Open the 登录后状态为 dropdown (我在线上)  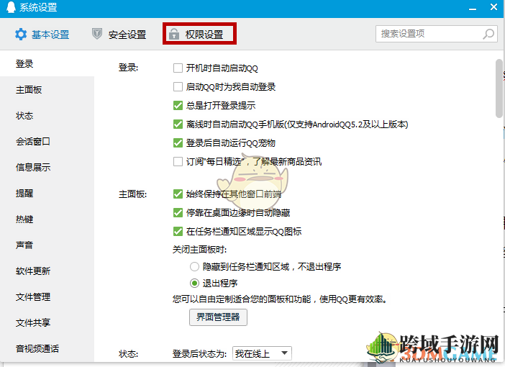point(262,353)
